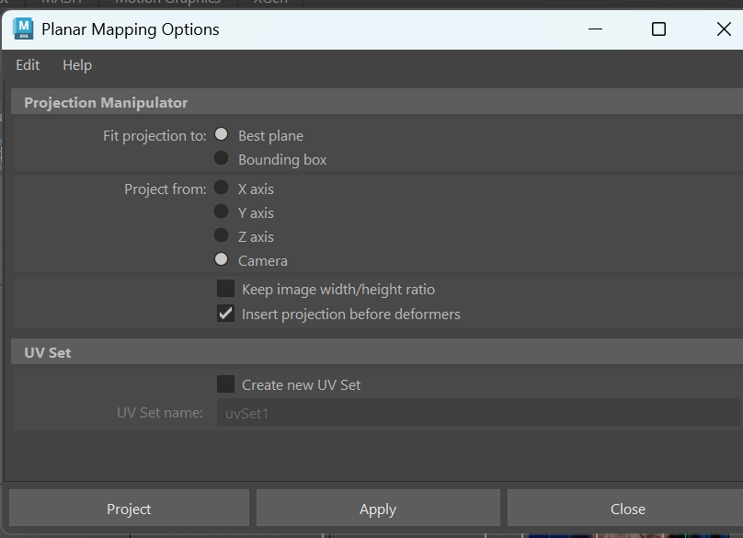Screen dimensions: 743x538
Task: Select Best plane fit projection option
Action: 222,135
